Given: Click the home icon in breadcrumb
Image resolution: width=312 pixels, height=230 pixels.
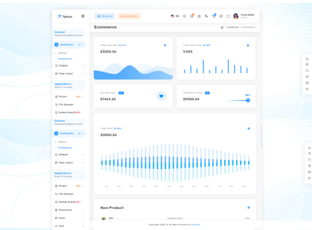Looking at the screenshot, I should pyautogui.click(x=222, y=27).
